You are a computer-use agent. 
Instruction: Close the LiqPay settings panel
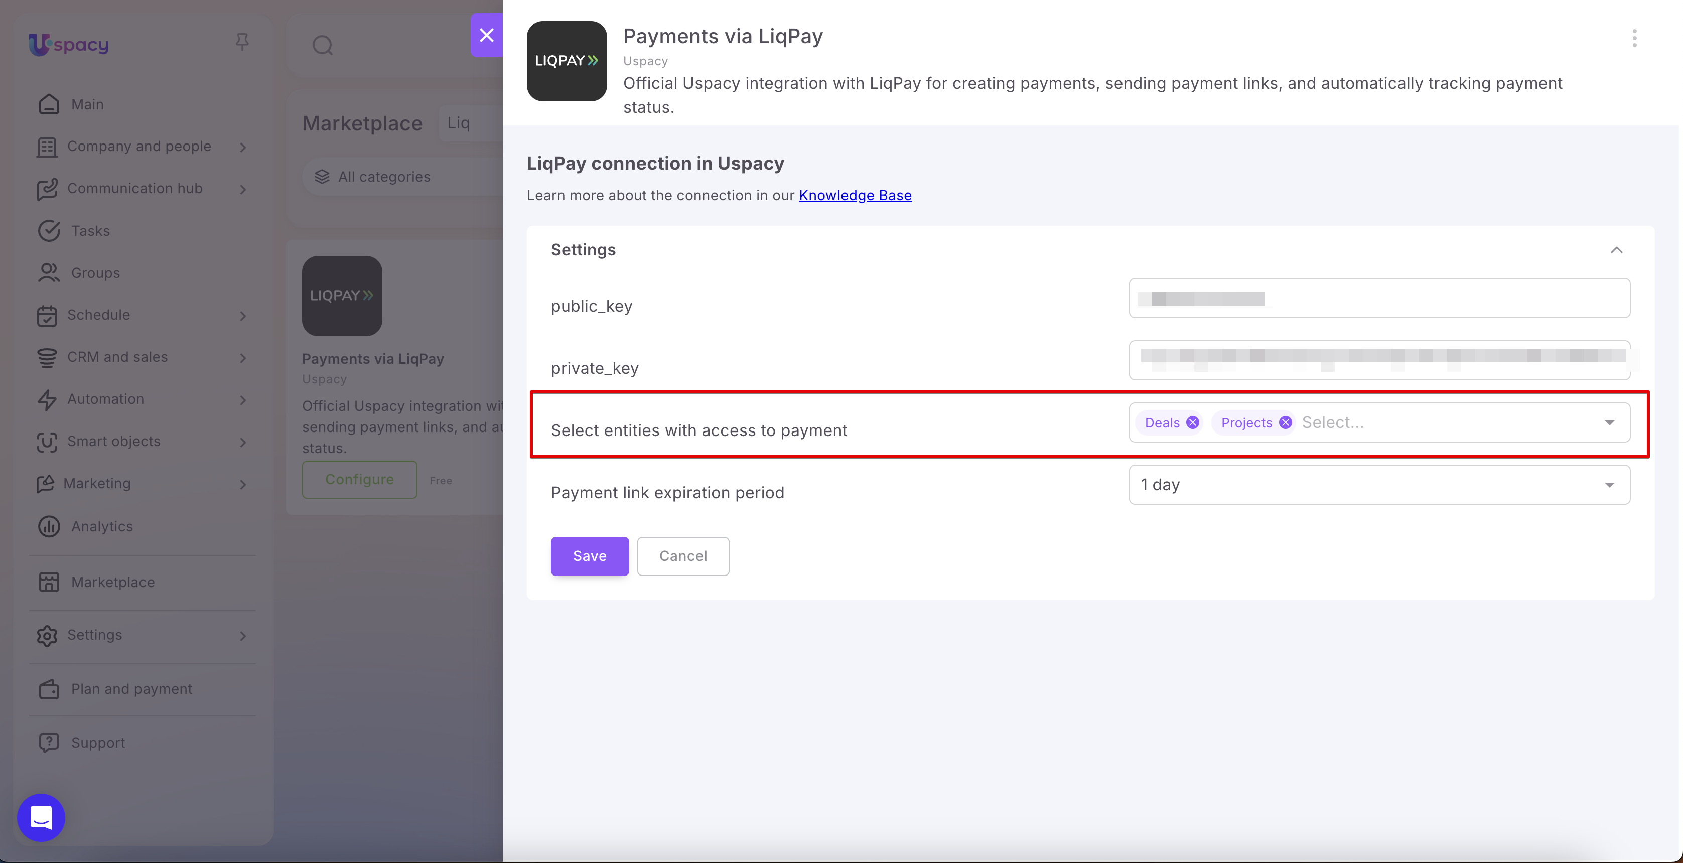point(487,35)
